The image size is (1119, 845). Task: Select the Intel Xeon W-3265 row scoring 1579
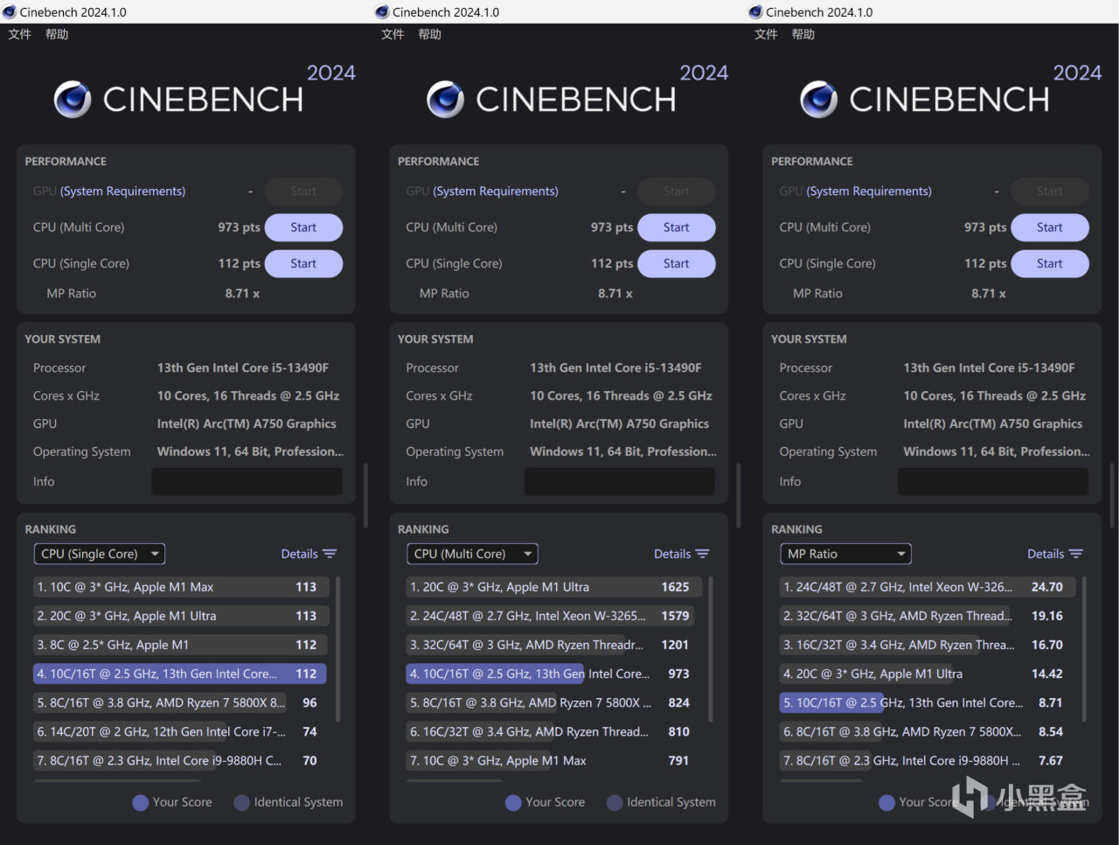tap(553, 616)
